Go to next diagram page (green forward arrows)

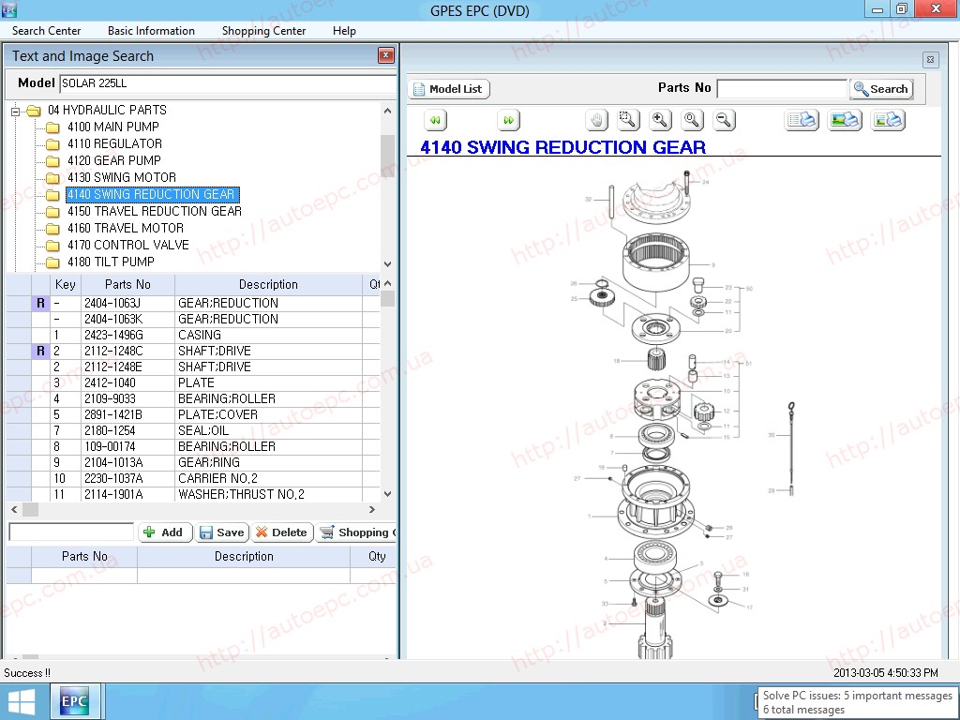pos(508,120)
